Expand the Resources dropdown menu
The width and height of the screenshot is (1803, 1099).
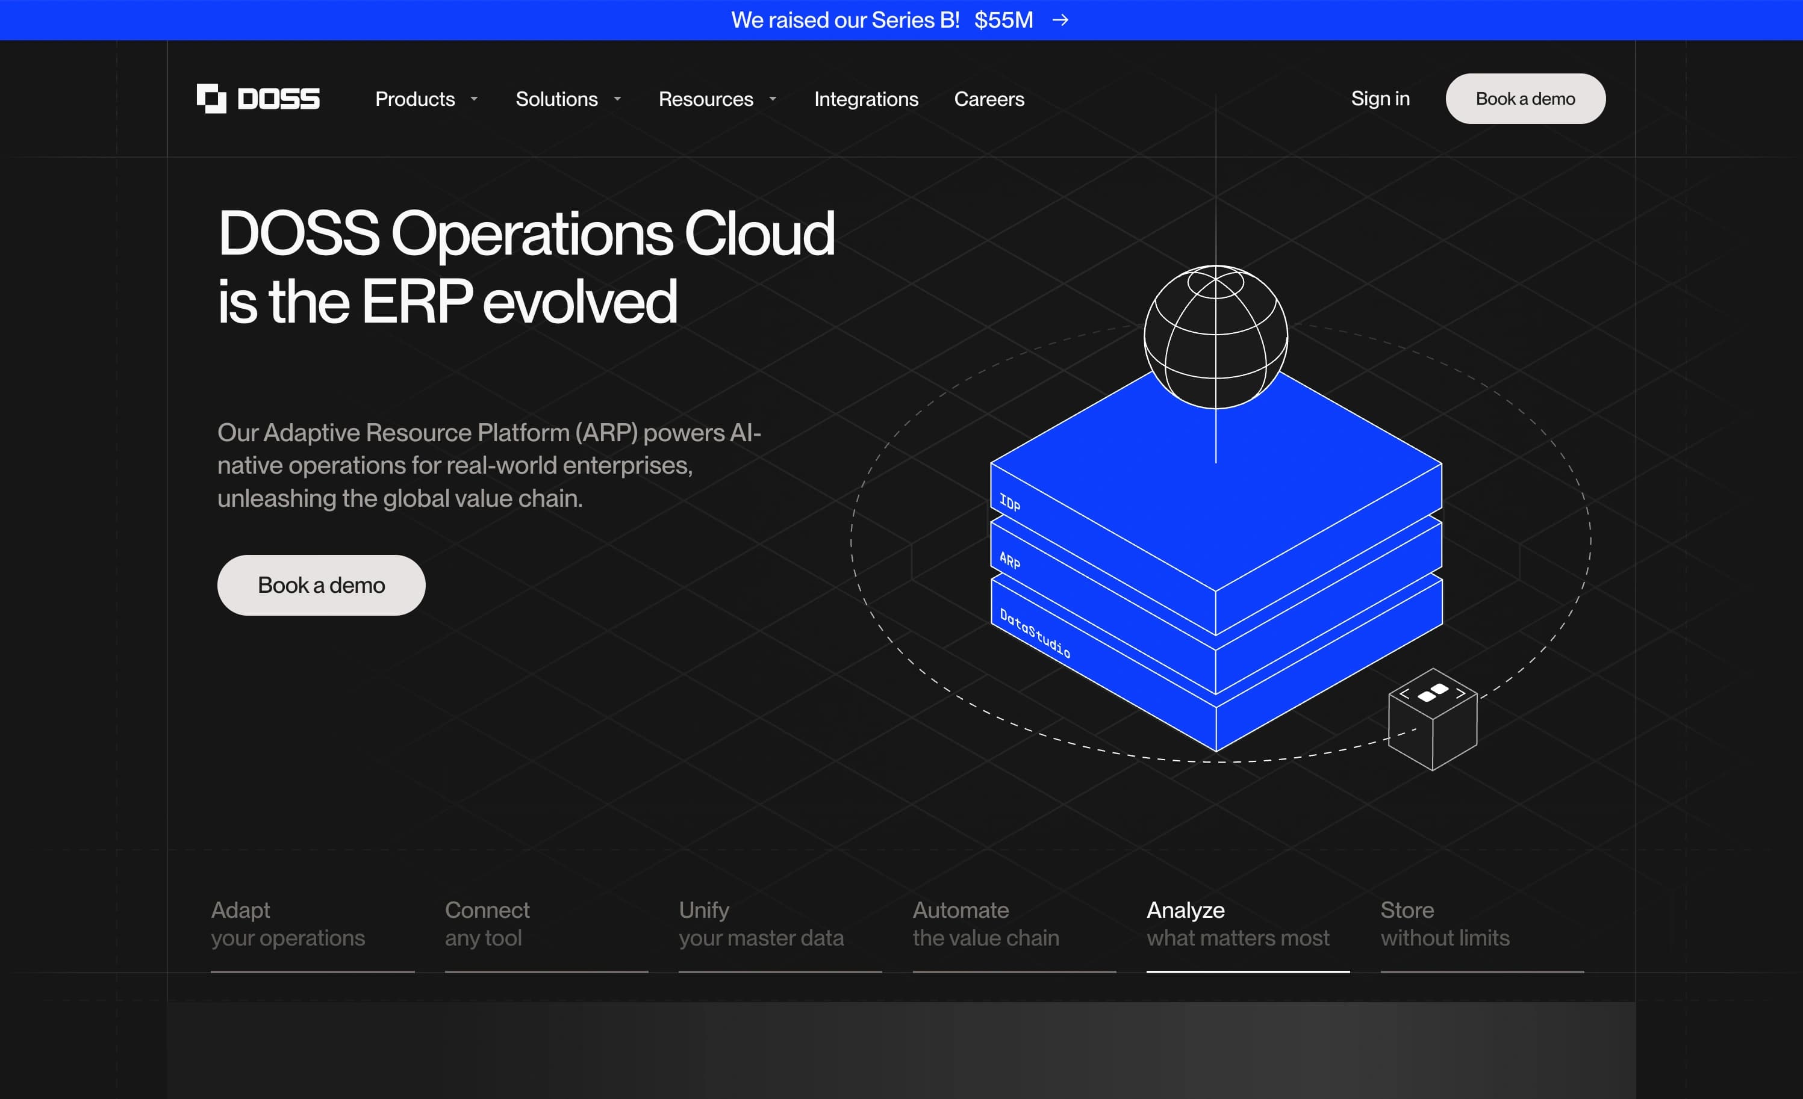[718, 99]
